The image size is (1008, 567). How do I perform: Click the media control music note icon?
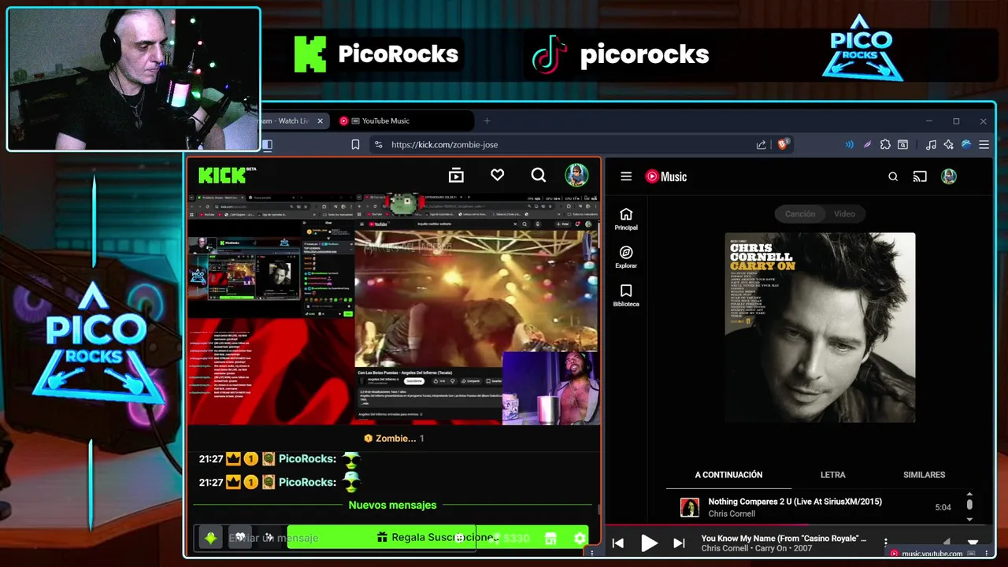point(931,144)
